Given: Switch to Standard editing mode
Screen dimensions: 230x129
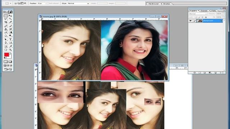Looking at the screenshot, I should pos(6,62).
